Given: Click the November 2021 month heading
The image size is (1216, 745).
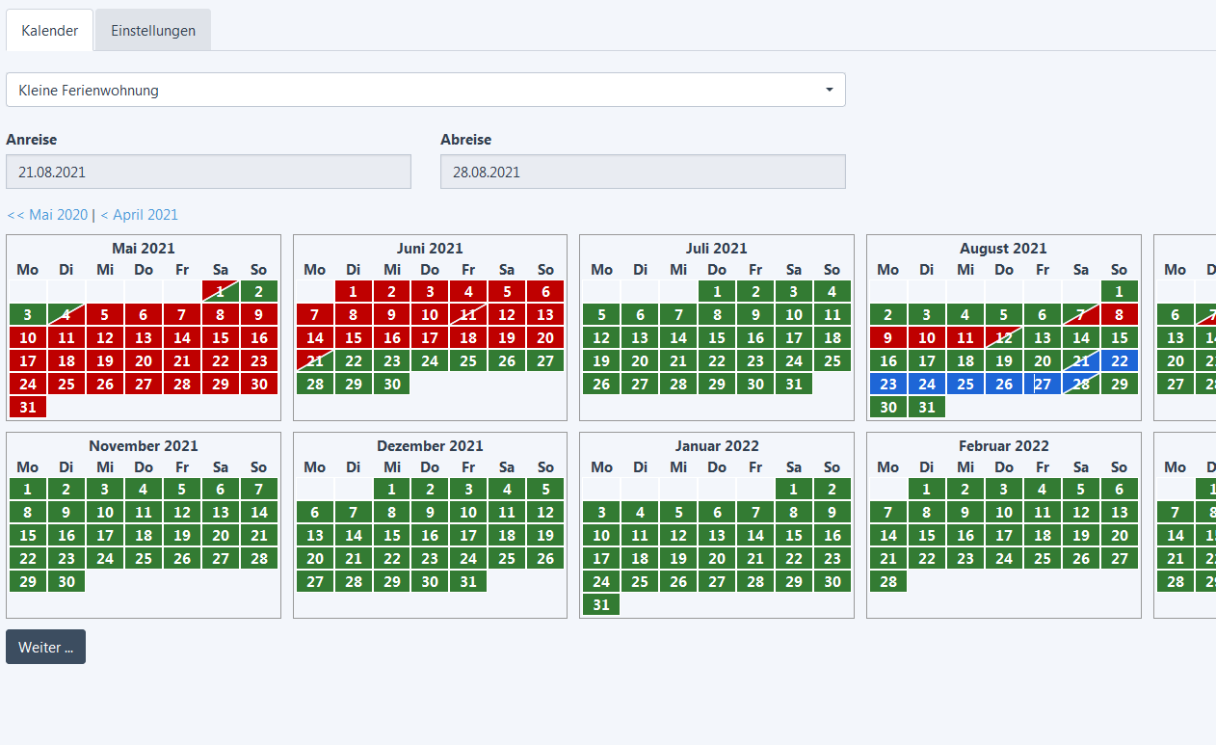Looking at the screenshot, I should tap(144, 446).
